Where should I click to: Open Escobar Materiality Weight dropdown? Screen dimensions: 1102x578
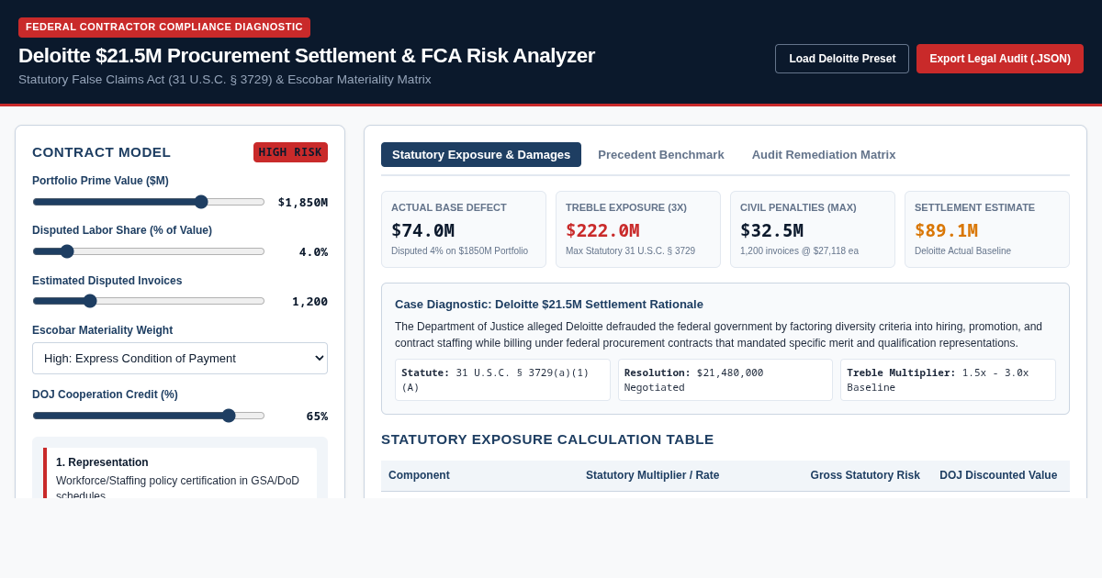pos(180,358)
